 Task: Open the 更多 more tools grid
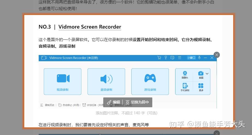click(201, 87)
